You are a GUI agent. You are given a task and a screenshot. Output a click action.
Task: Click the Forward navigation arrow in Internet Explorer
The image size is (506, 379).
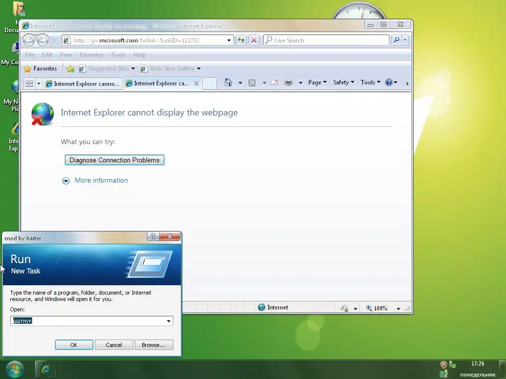[x=42, y=40]
